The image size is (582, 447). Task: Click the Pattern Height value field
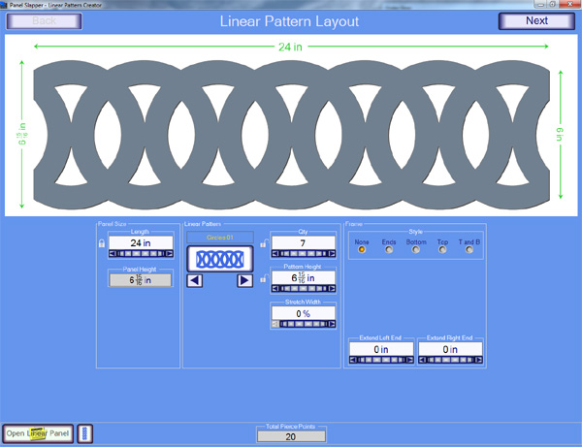point(303,277)
